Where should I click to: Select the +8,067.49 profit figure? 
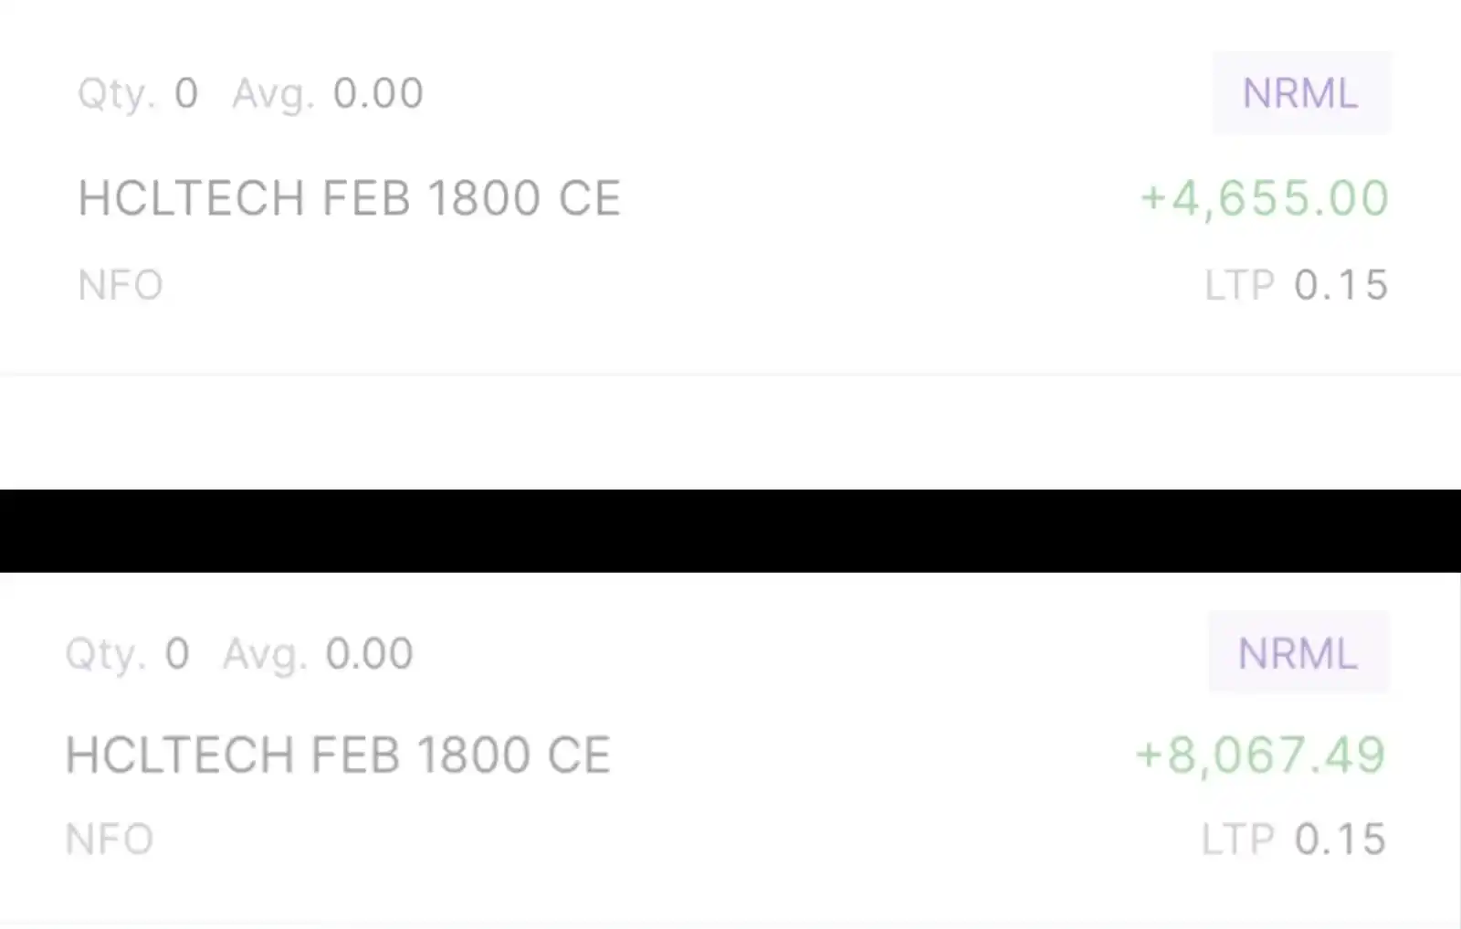[1260, 755]
